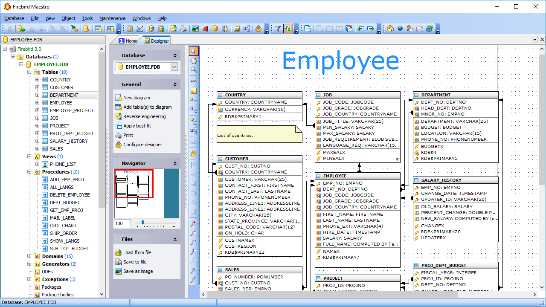
Task: Click the add database toolbar icon
Action: tap(21, 29)
